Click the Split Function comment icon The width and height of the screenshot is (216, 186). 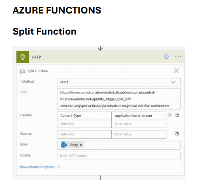point(22,72)
